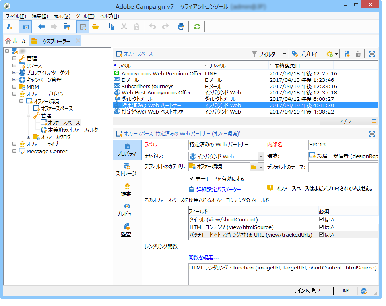Select the Web Best Anonymous Offer row

[x=245, y=92]
